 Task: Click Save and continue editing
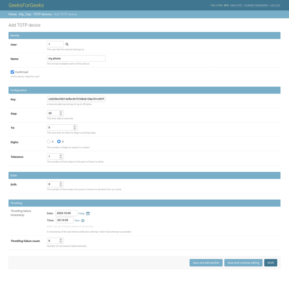243,263
